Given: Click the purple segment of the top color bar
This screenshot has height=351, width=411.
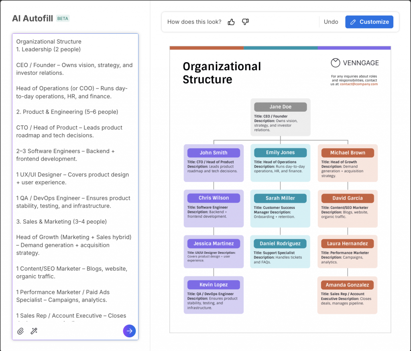Looking at the screenshot, I should pyautogui.click(x=354, y=48).
